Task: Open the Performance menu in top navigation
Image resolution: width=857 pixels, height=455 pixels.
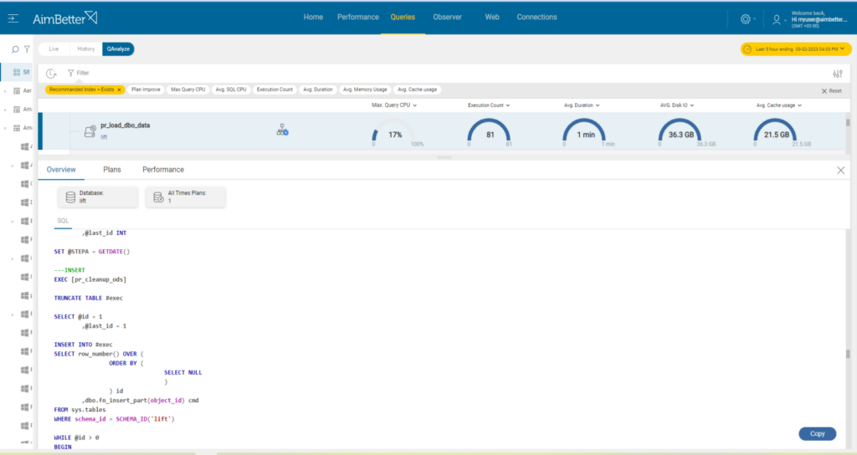Action: (358, 18)
